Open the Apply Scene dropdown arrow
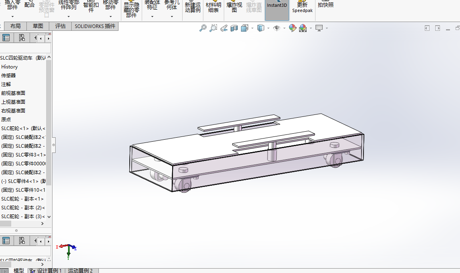This screenshot has width=460, height=273. click(x=311, y=28)
